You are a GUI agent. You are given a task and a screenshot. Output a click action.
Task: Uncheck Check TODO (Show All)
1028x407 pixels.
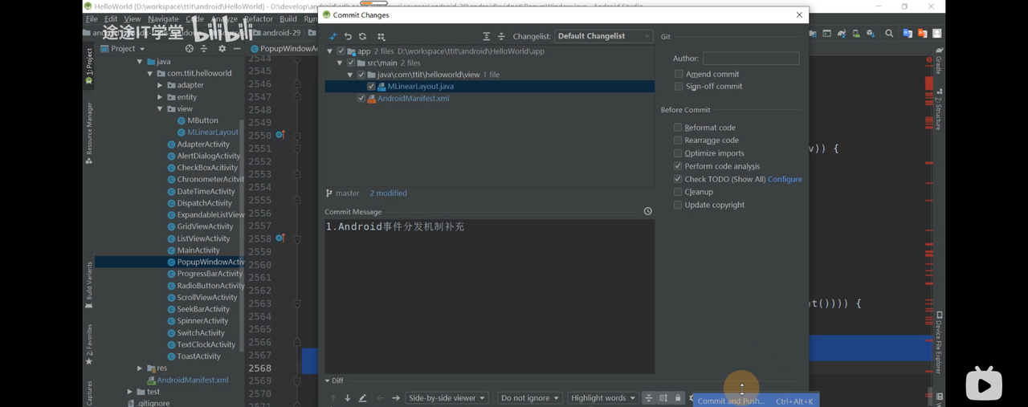(x=678, y=179)
